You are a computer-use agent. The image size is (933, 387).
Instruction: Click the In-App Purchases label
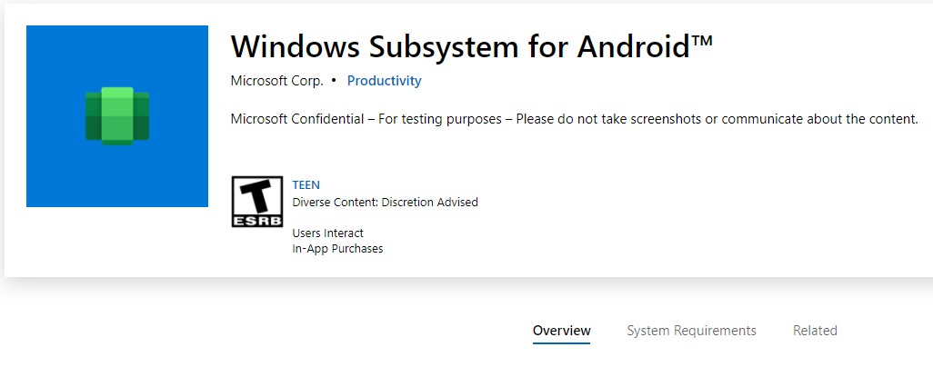pyautogui.click(x=337, y=249)
